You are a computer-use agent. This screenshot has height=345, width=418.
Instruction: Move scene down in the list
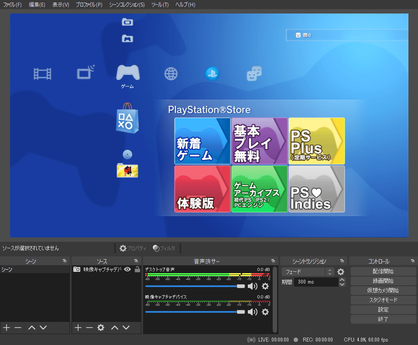click(43, 328)
